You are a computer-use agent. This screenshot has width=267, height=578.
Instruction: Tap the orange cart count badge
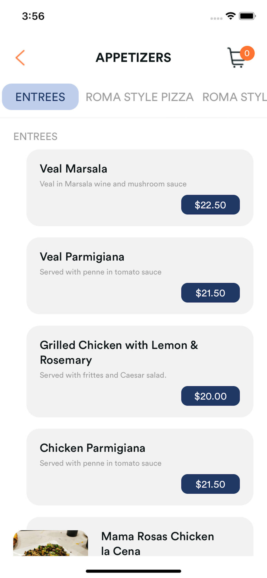point(247,53)
